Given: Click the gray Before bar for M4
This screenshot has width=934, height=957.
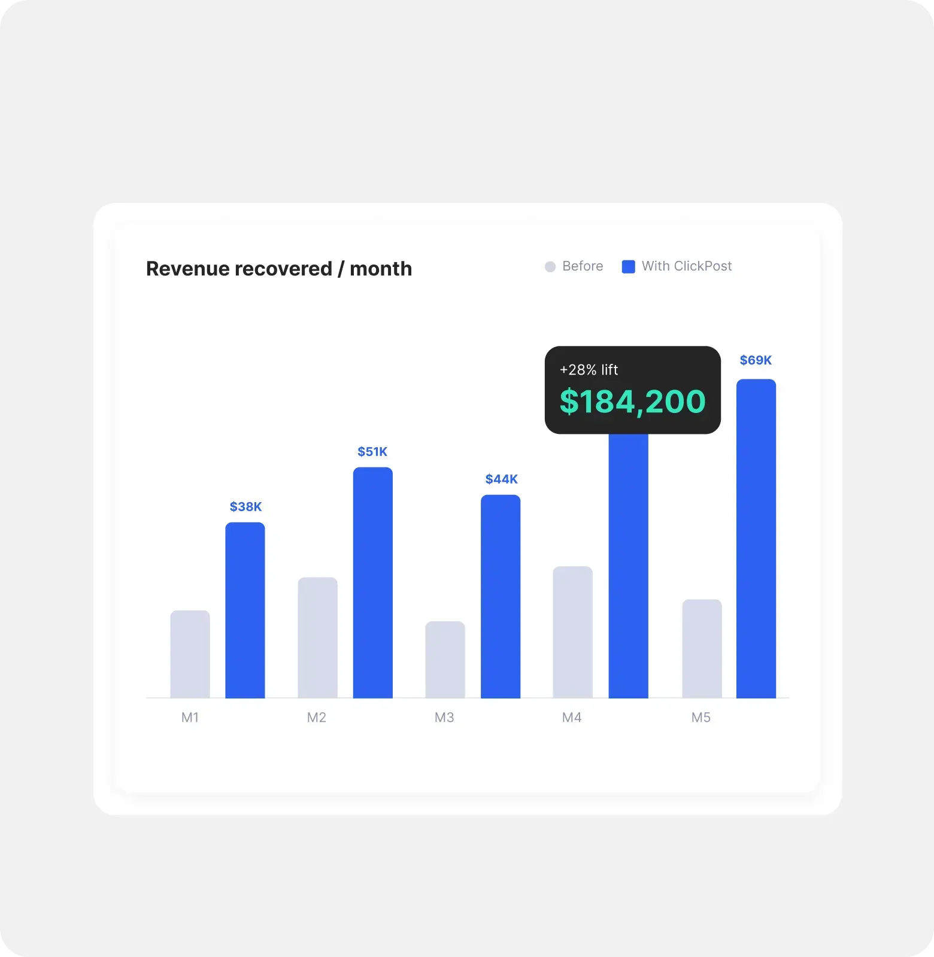Looking at the screenshot, I should tap(573, 632).
